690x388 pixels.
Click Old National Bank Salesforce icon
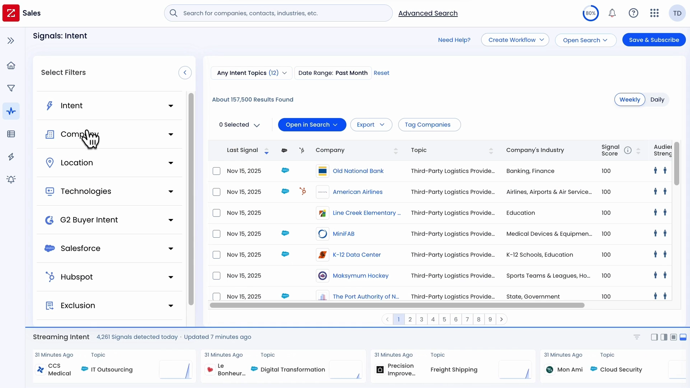285,170
